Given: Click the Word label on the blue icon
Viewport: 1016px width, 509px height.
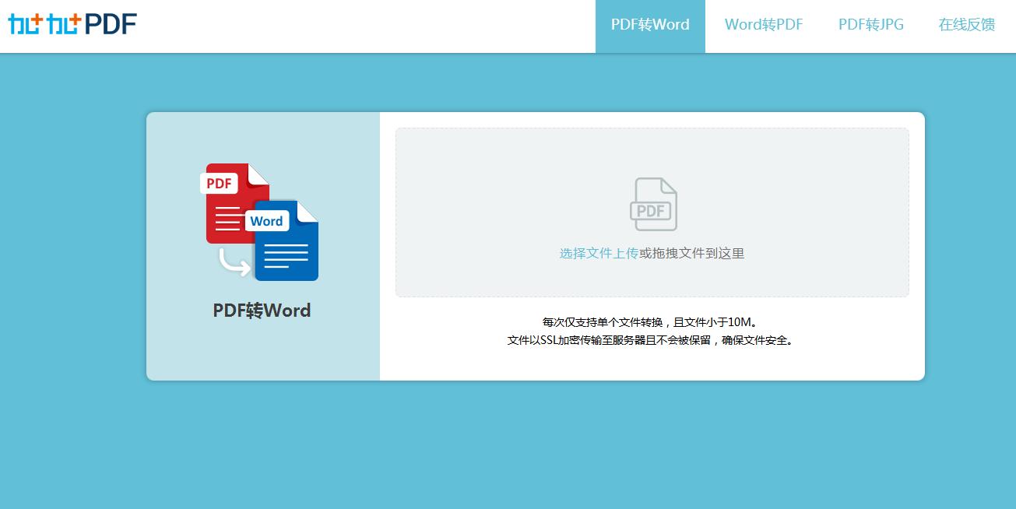Looking at the screenshot, I should pyautogui.click(x=267, y=221).
